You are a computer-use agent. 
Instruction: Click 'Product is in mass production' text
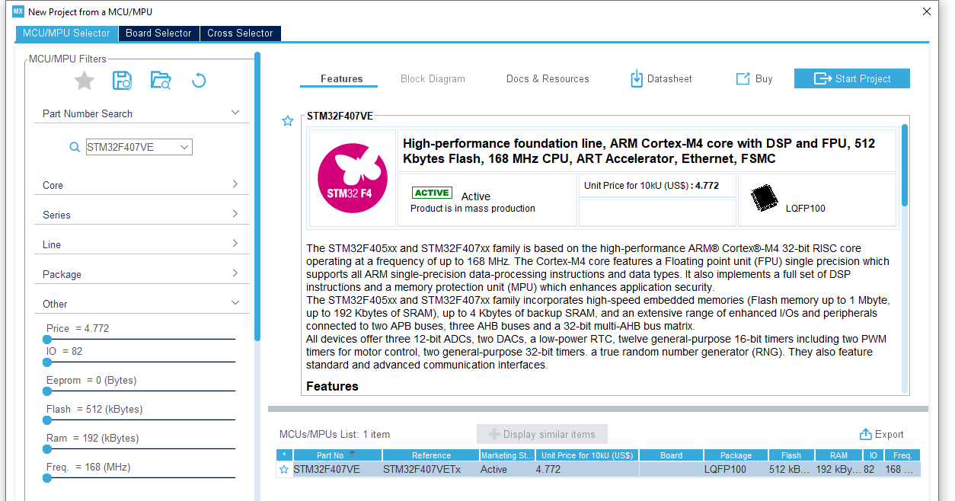(x=473, y=209)
